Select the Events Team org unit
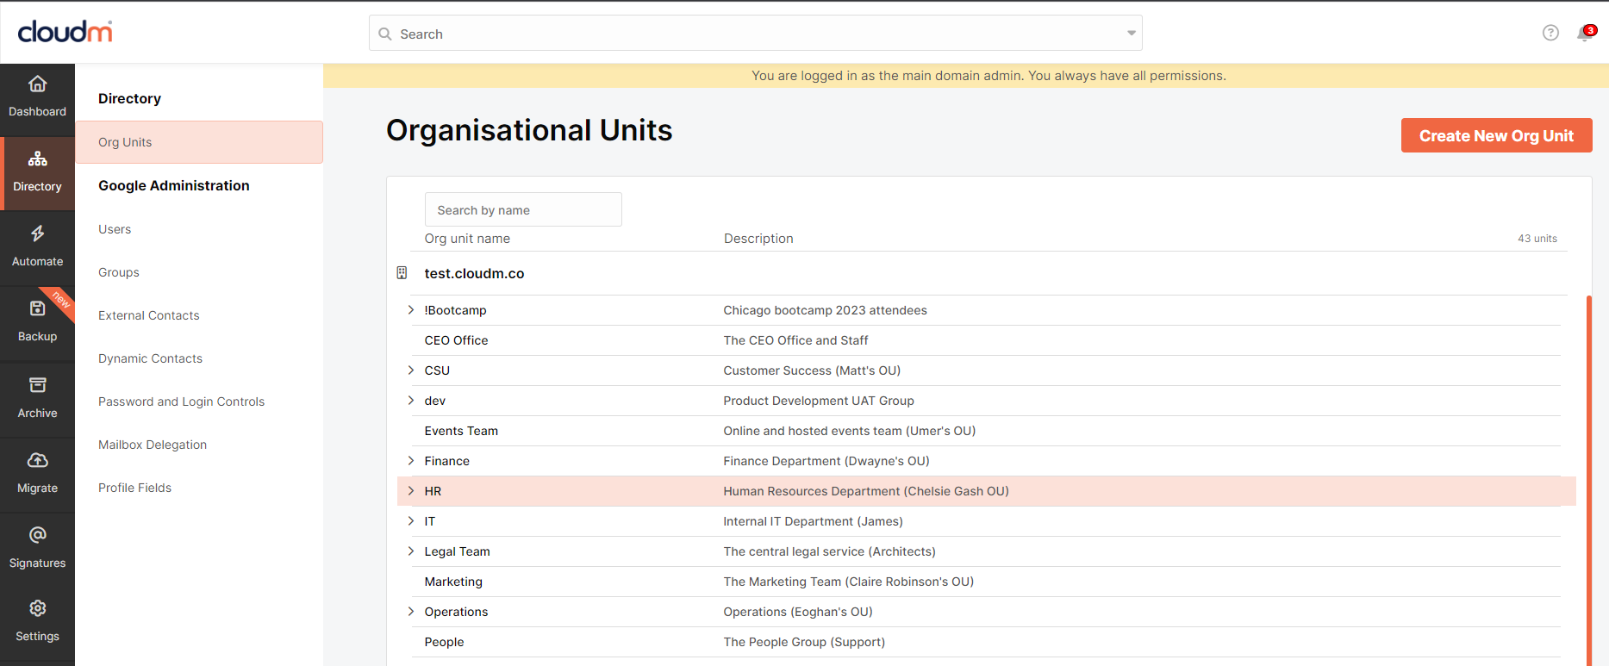This screenshot has height=666, width=1609. (x=462, y=431)
